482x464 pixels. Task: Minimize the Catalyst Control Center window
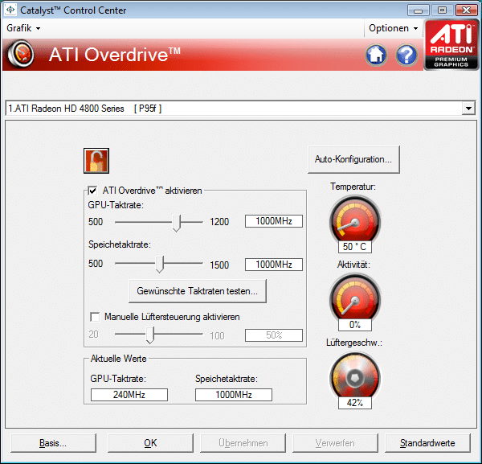[418, 10]
